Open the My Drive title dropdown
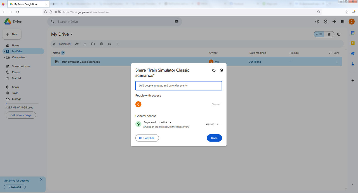This screenshot has width=358, height=193. coord(62,34)
